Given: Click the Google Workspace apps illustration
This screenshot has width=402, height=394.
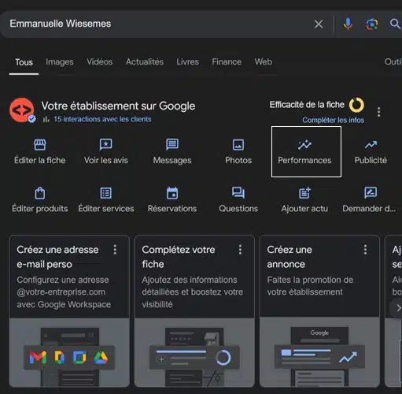Looking at the screenshot, I should pyautogui.click(x=69, y=352).
